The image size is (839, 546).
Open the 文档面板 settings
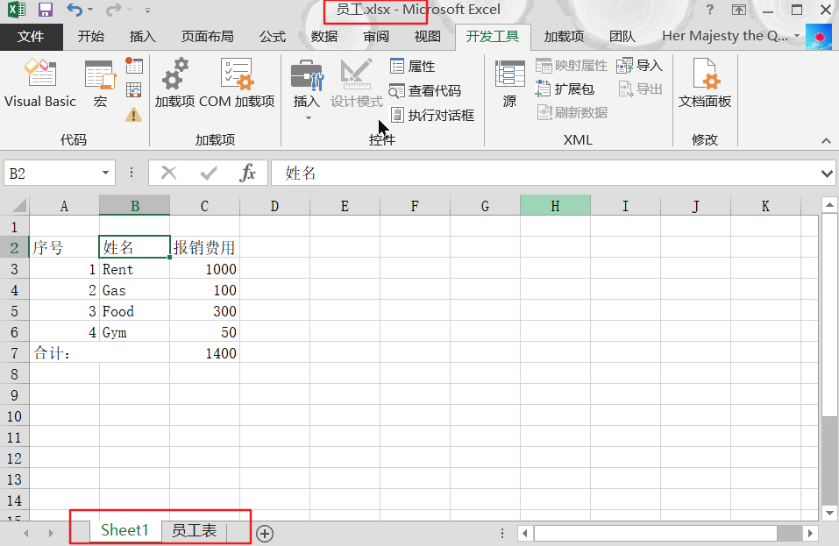(x=707, y=83)
